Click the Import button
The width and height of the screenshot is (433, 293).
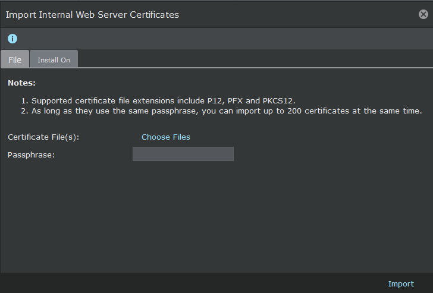coord(401,283)
